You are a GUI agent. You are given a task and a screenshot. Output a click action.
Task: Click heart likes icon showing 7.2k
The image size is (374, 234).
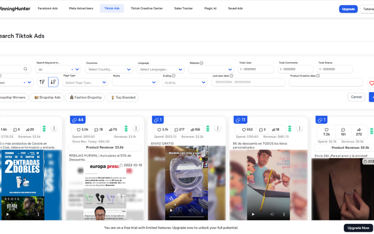click(326, 130)
